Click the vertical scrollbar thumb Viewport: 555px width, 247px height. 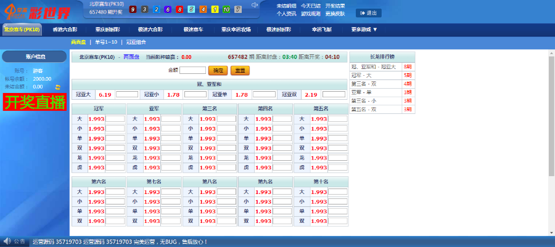point(552,116)
